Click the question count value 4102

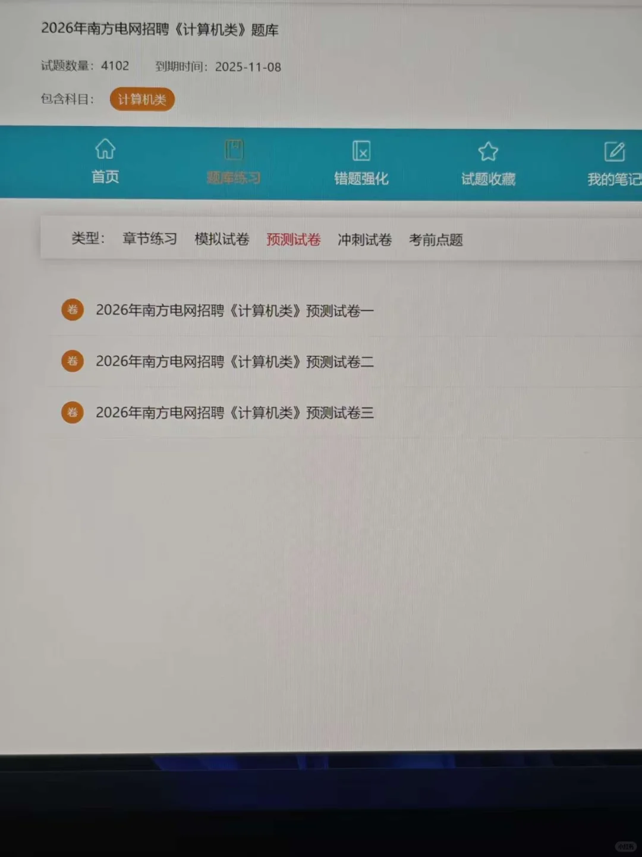pos(115,65)
